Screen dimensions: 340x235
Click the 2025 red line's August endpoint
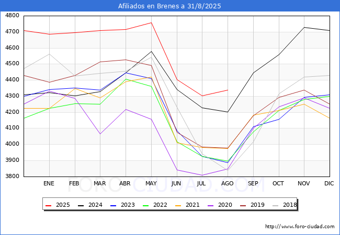coord(228,90)
